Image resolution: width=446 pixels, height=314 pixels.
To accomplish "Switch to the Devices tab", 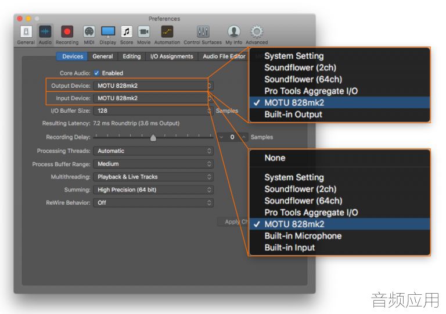I will pyautogui.click(x=73, y=56).
